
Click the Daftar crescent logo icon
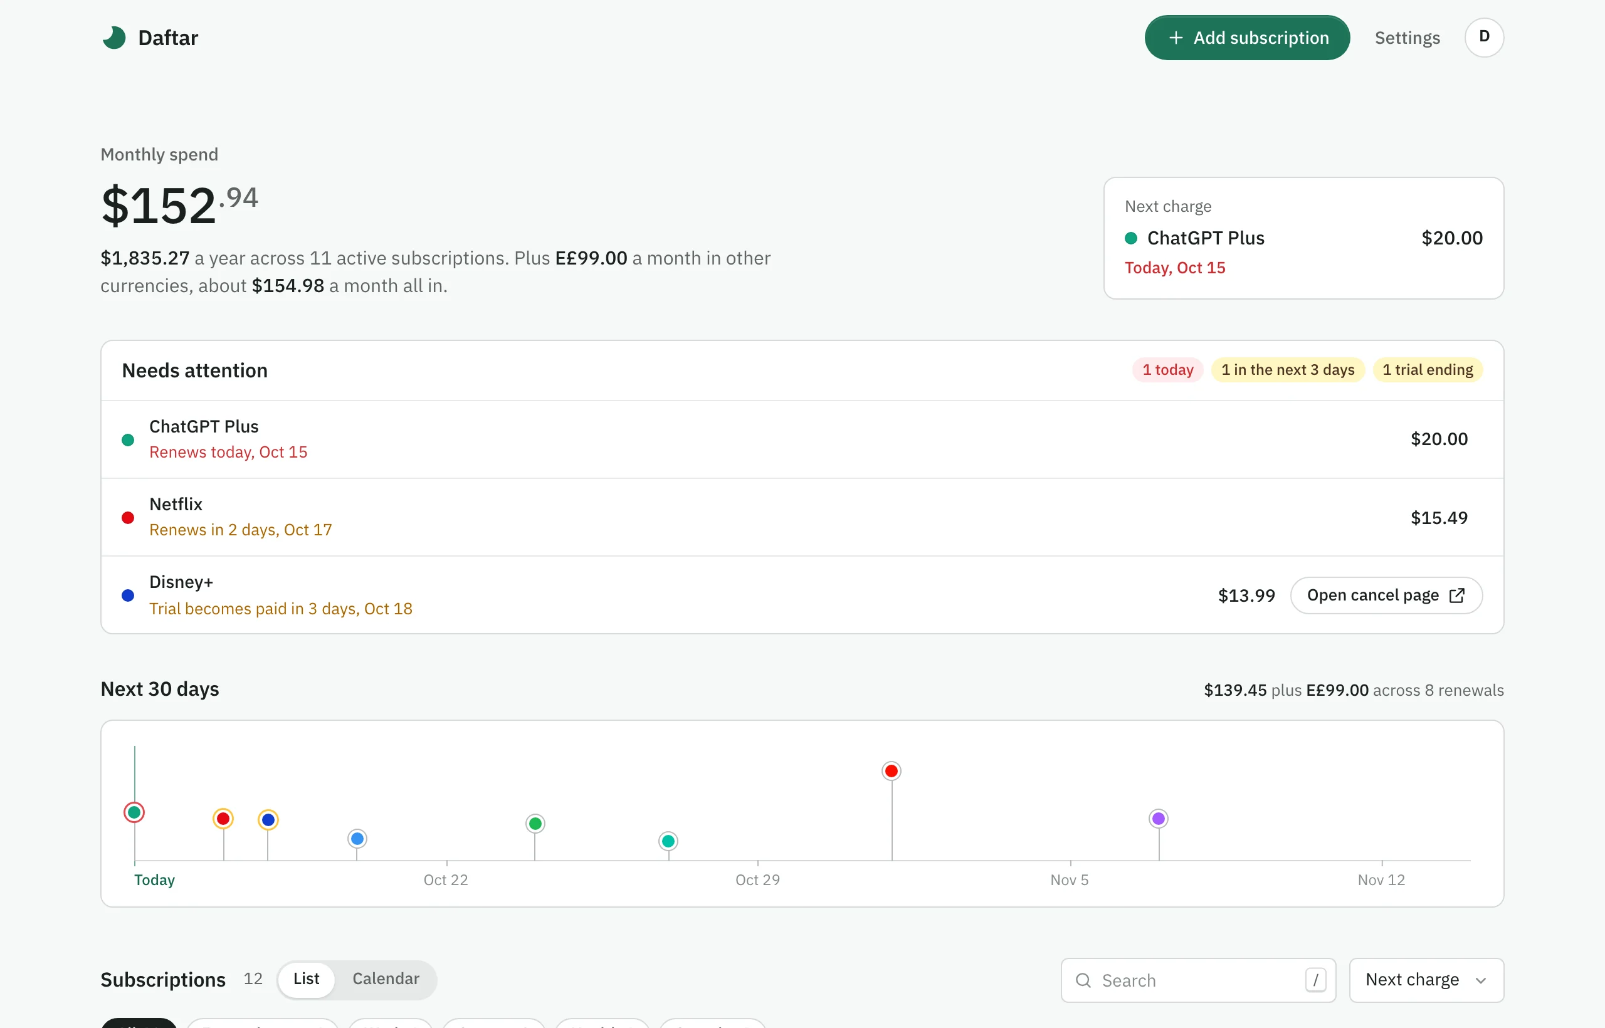114,38
